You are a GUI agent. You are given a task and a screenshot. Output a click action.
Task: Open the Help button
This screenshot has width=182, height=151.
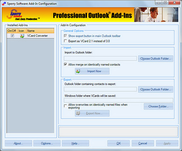point(75,143)
